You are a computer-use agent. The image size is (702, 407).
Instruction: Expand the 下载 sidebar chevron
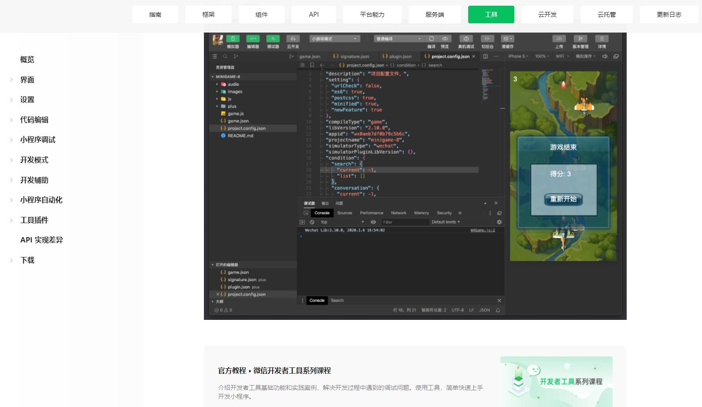point(11,260)
